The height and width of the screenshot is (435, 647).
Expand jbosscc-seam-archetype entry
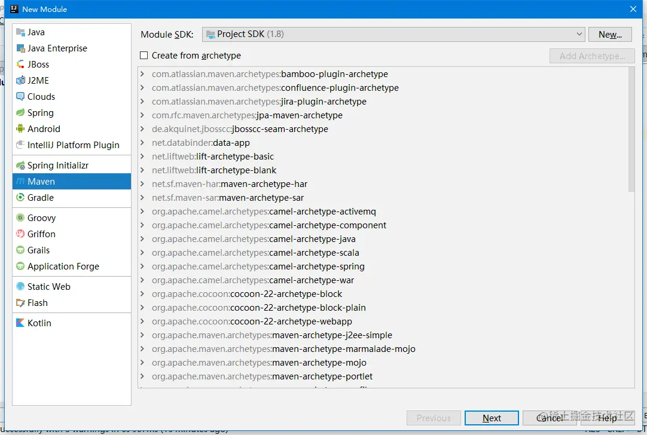tap(142, 128)
